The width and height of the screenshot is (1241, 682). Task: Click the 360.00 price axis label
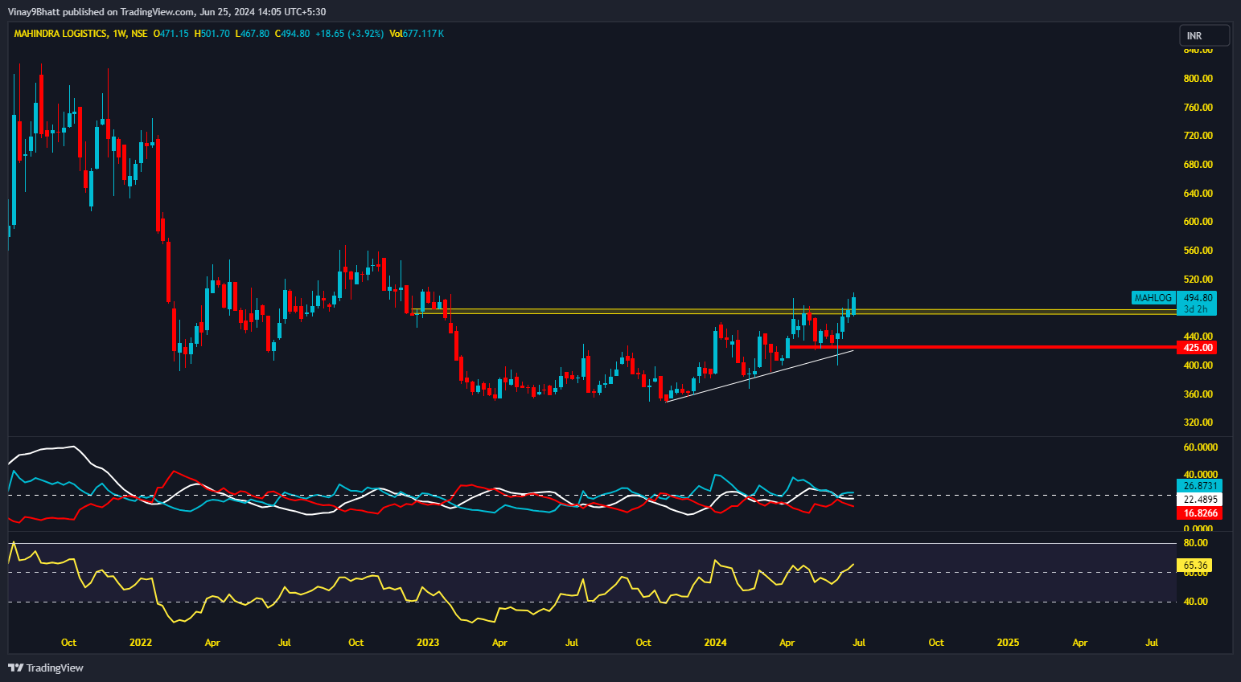tap(1198, 394)
